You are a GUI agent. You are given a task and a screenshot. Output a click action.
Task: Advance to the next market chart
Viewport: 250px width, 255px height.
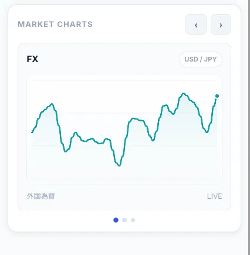point(221,25)
